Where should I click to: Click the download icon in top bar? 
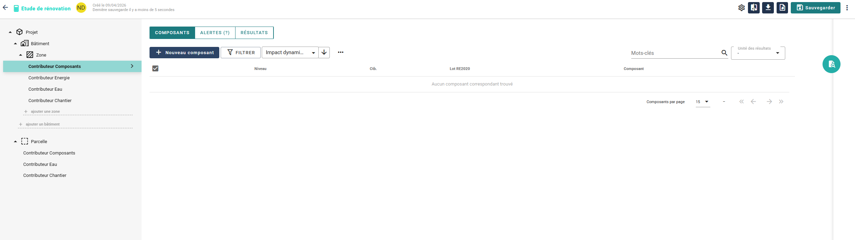pyautogui.click(x=768, y=8)
